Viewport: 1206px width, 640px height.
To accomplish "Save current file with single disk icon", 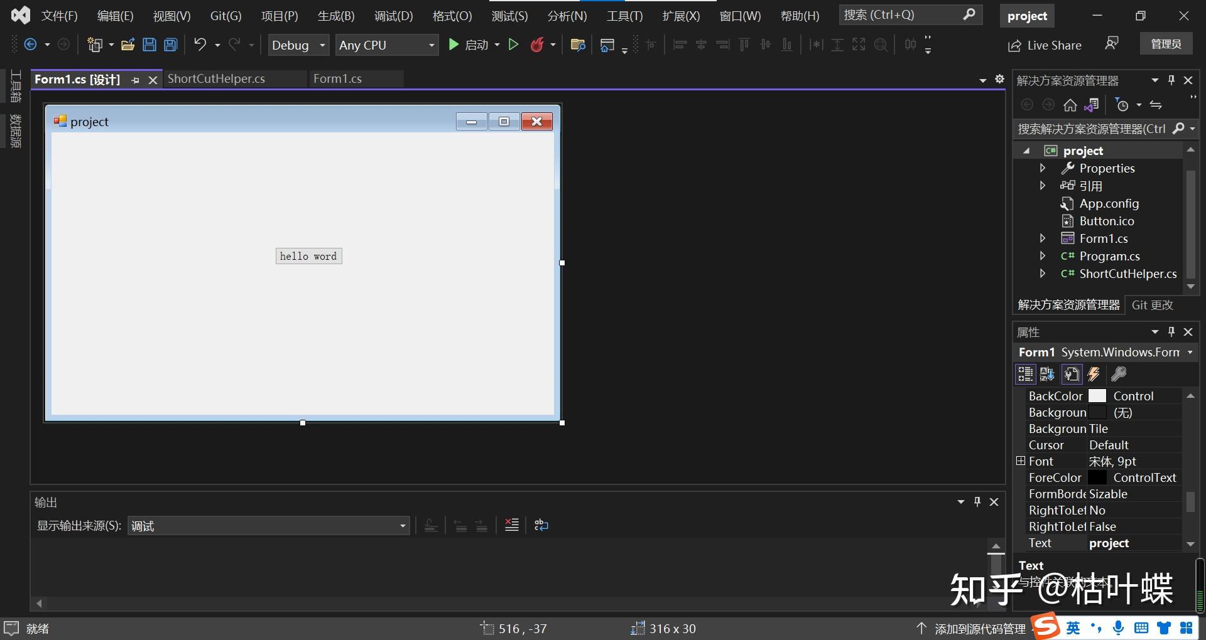I will click(149, 45).
